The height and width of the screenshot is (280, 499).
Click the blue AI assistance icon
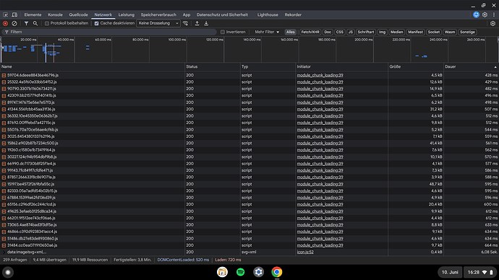[476, 15]
